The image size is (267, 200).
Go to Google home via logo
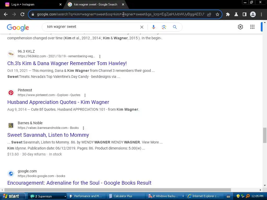(x=18, y=27)
